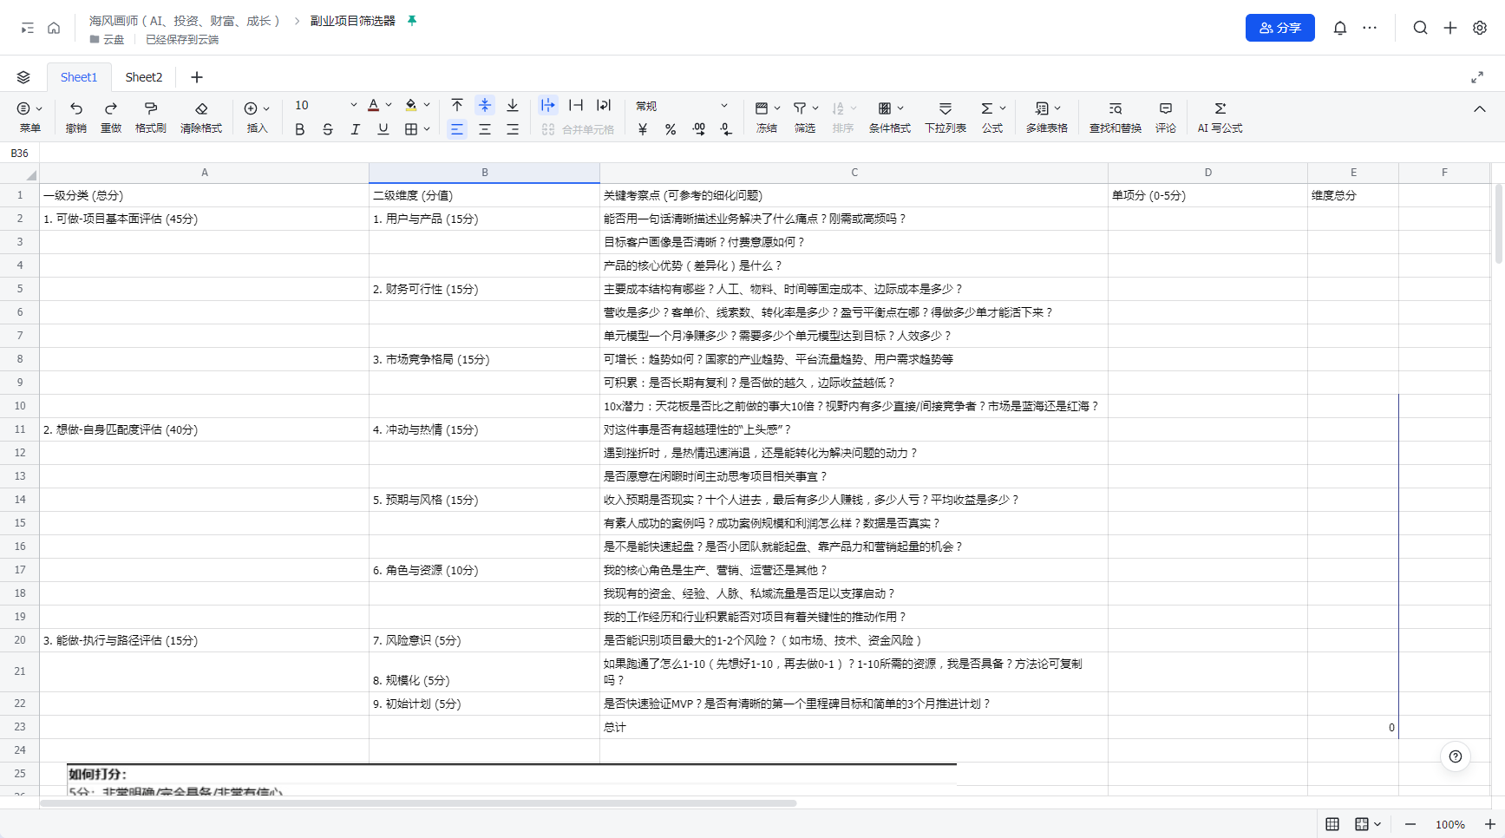1505x838 pixels.
Task: Toggle italic text style
Action: click(x=355, y=129)
